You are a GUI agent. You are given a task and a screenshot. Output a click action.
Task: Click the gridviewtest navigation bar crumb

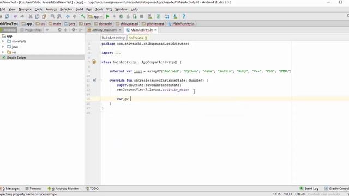[x=153, y=24]
